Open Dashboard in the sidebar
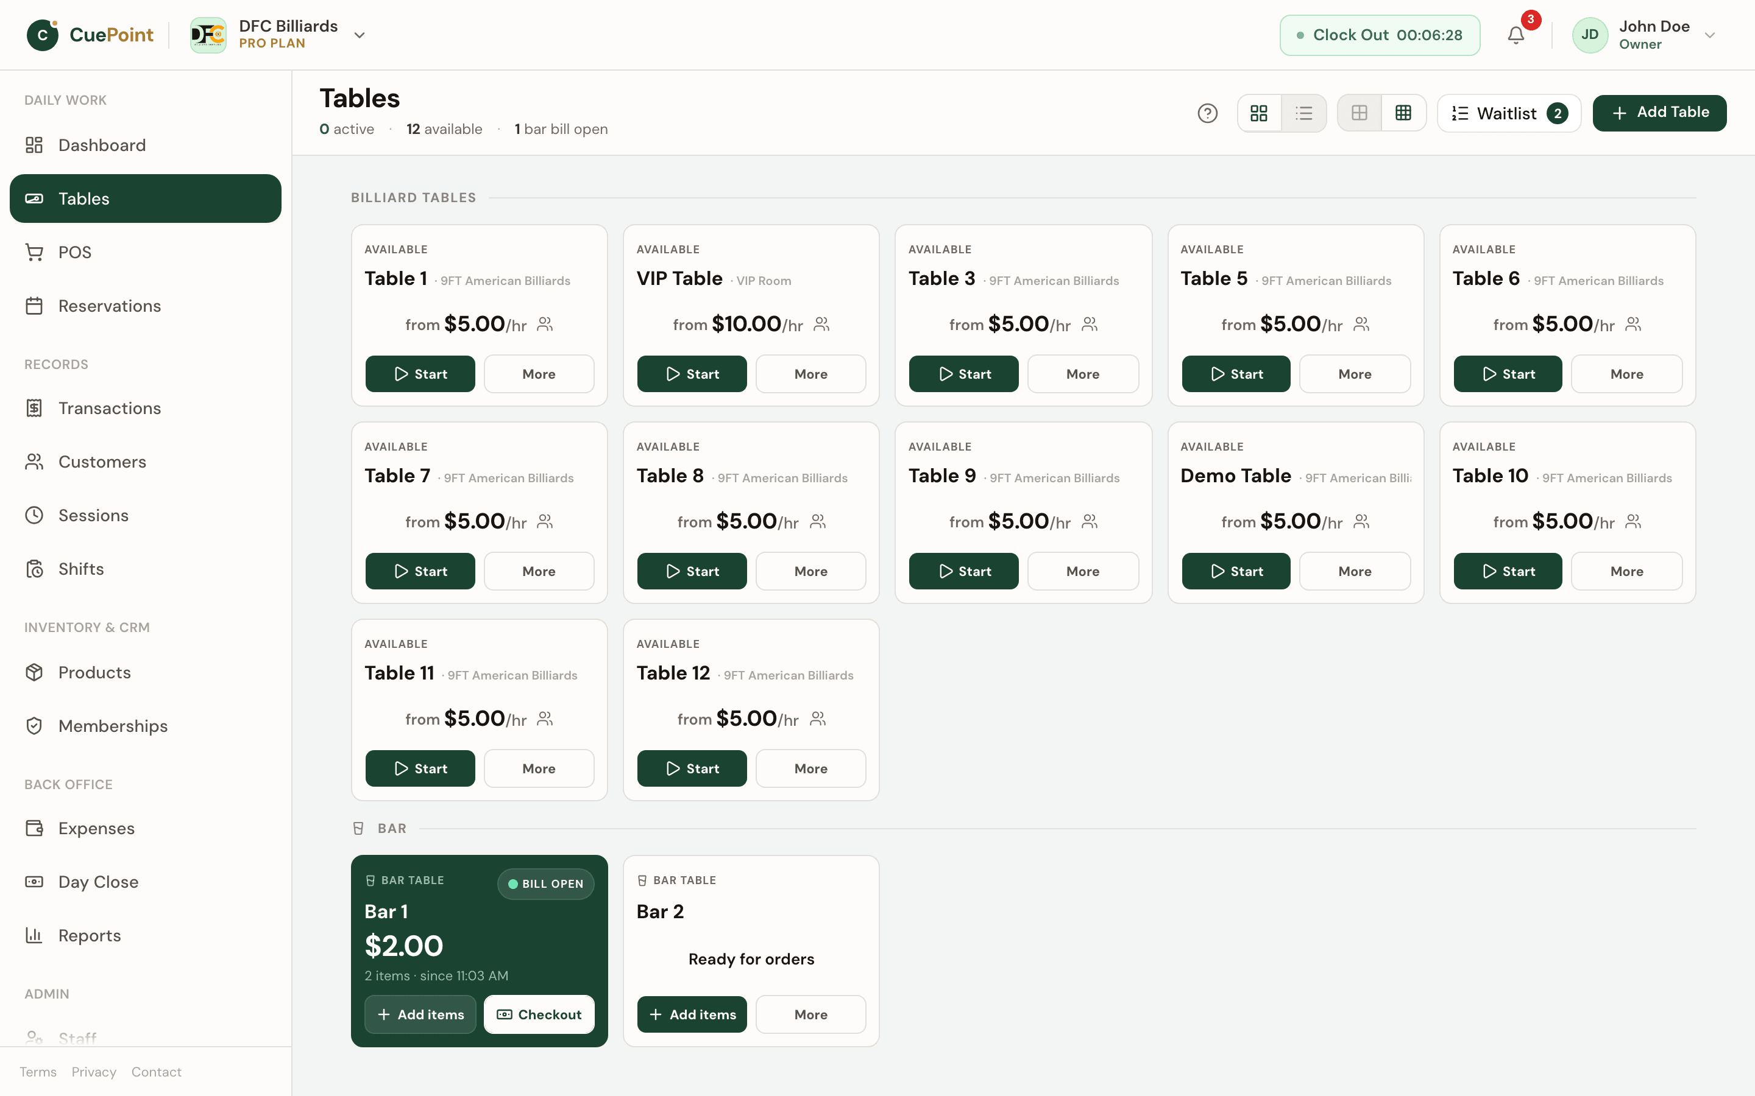 tap(145, 145)
